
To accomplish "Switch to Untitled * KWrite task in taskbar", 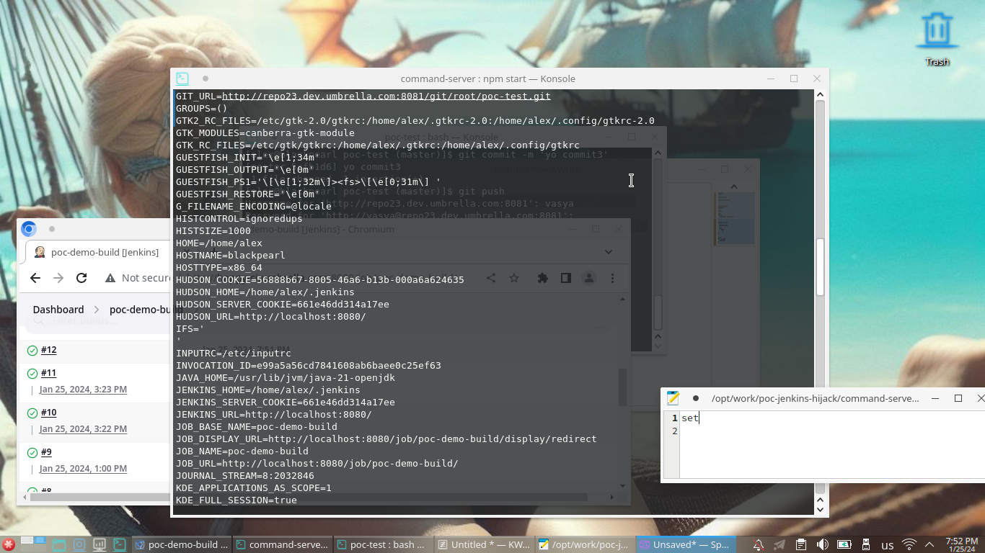I will (484, 544).
